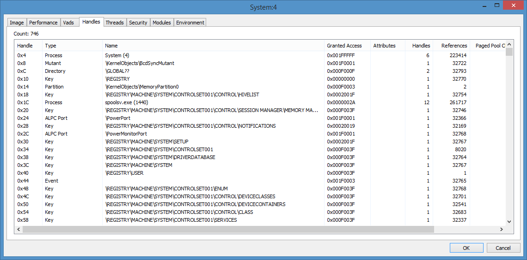Go to the Threads tab

115,23
